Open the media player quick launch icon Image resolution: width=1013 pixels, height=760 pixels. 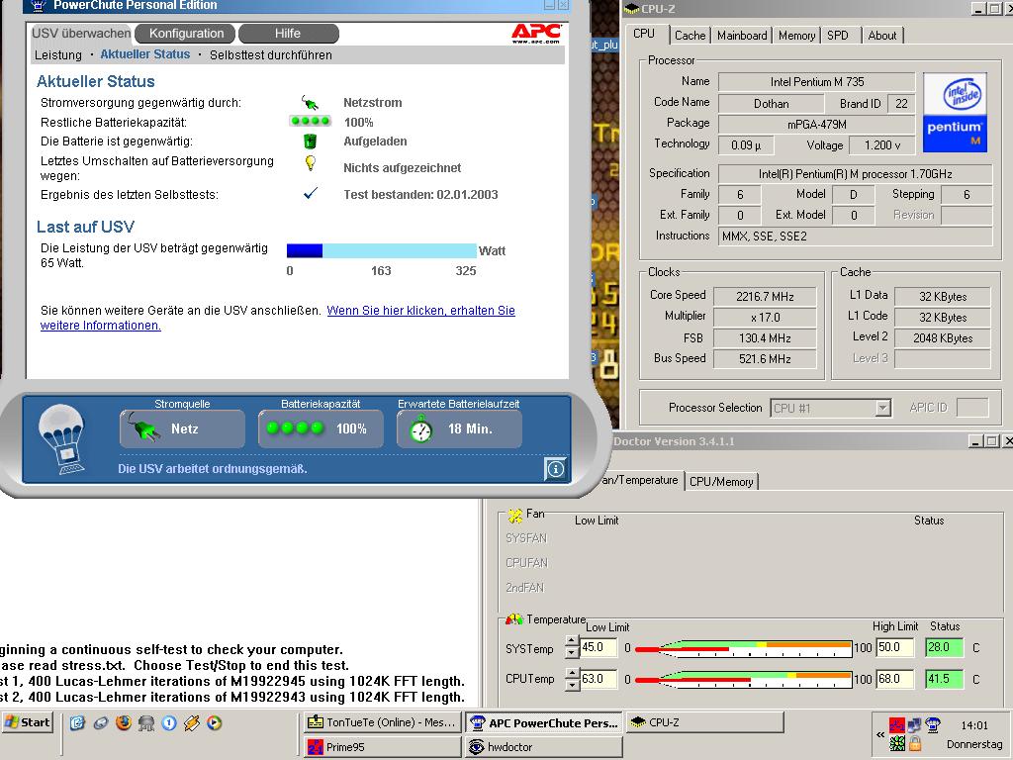215,722
